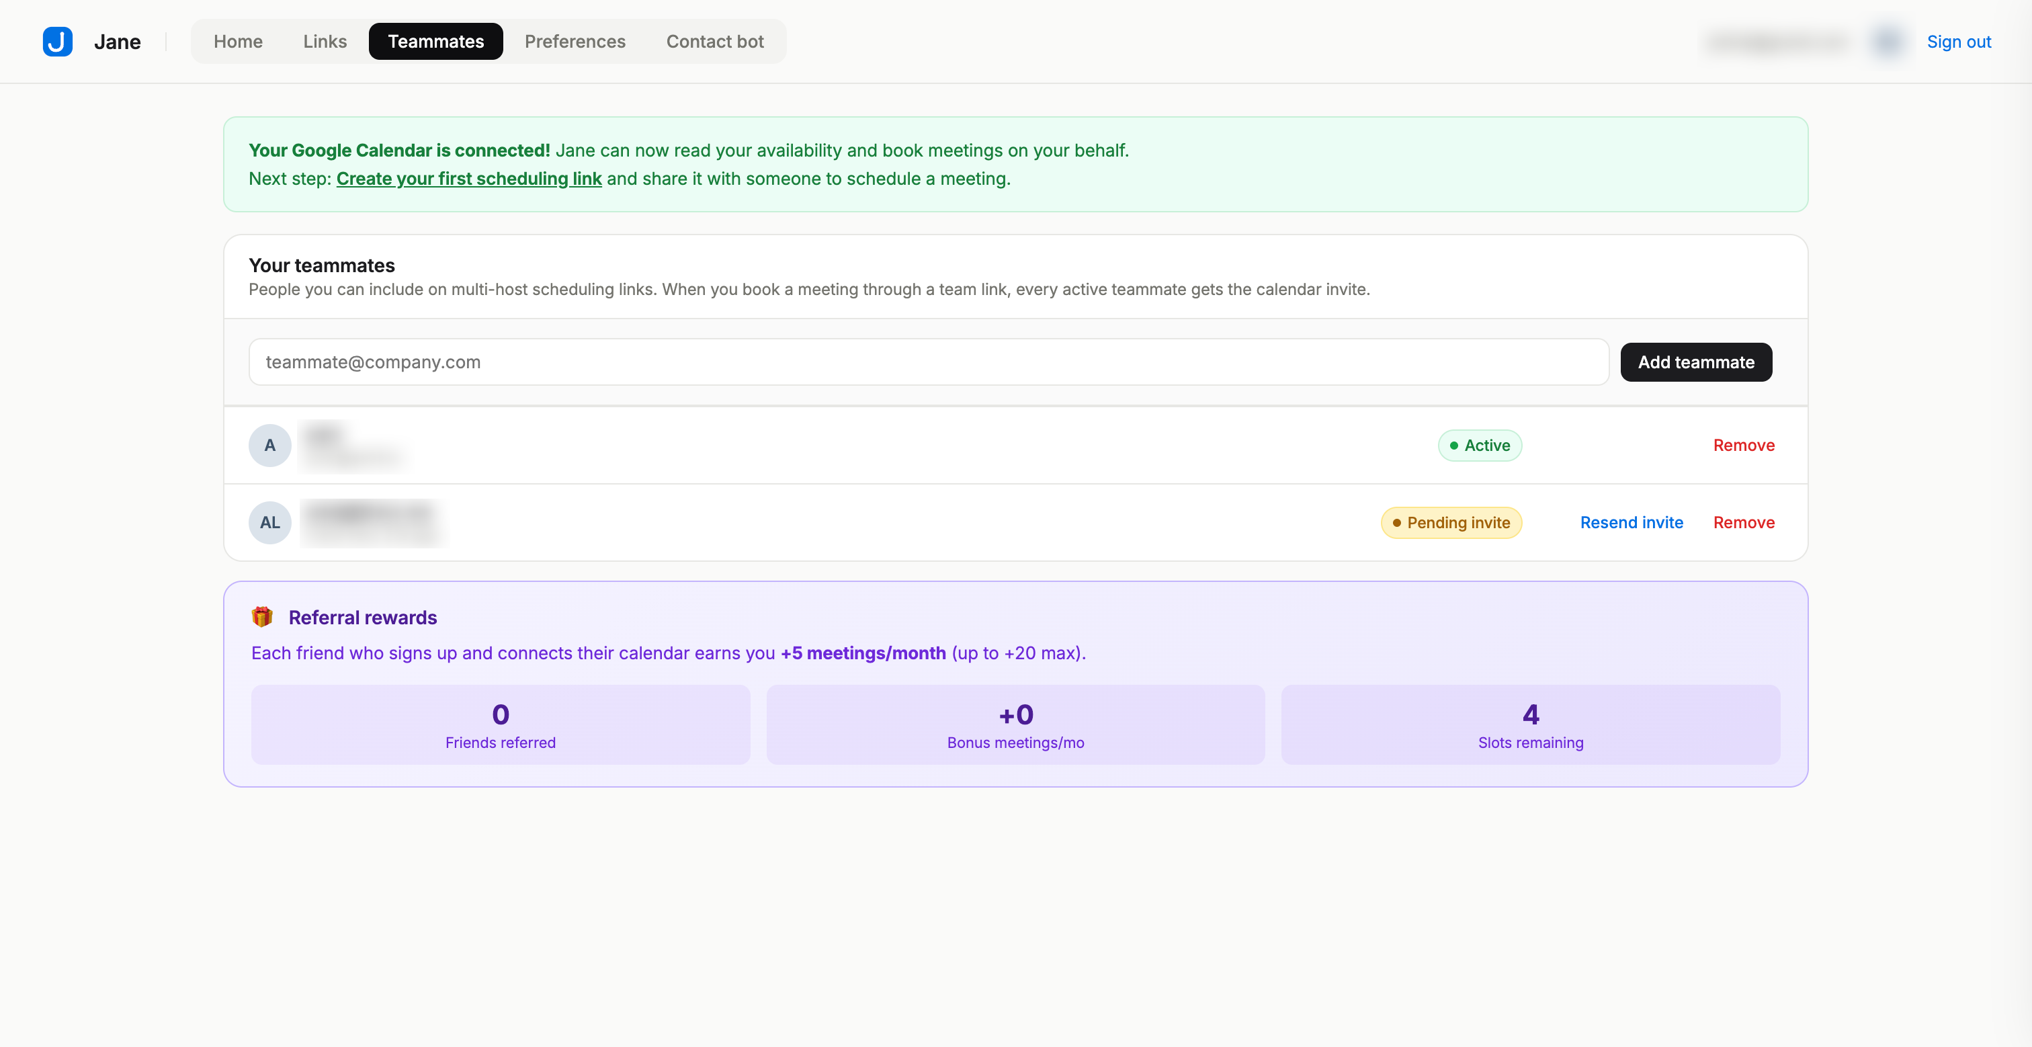
Task: Remove the Active teammate
Action: point(1743,445)
